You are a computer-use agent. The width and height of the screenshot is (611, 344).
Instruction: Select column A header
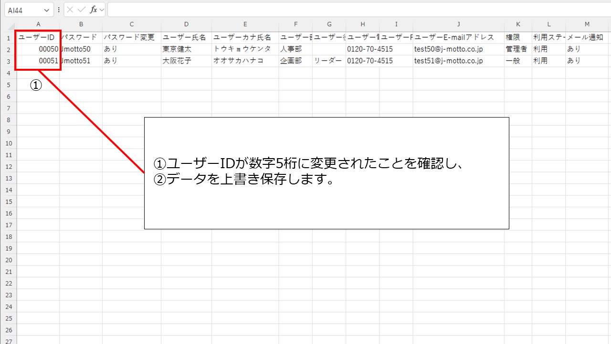coord(38,24)
